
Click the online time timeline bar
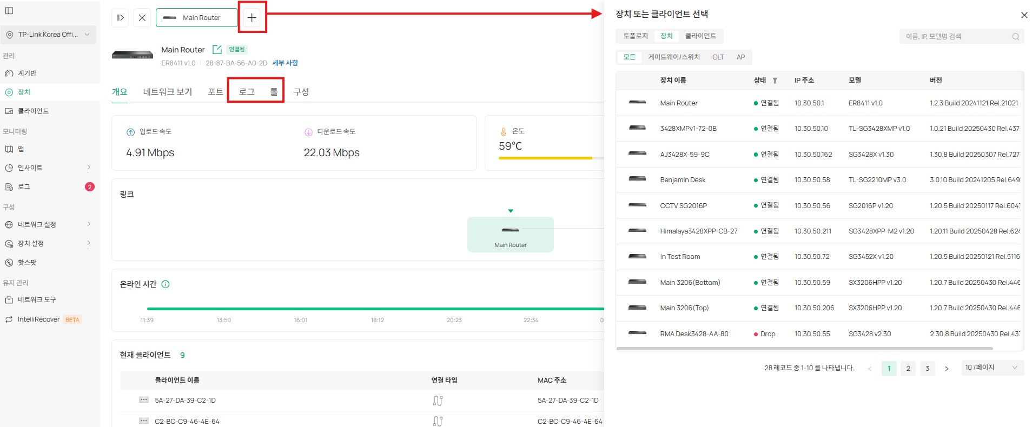[375, 309]
